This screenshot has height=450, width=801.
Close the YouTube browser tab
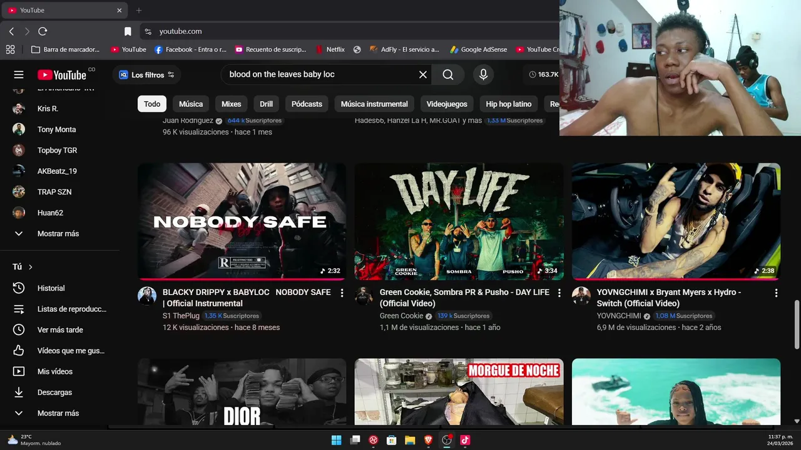pos(120,10)
